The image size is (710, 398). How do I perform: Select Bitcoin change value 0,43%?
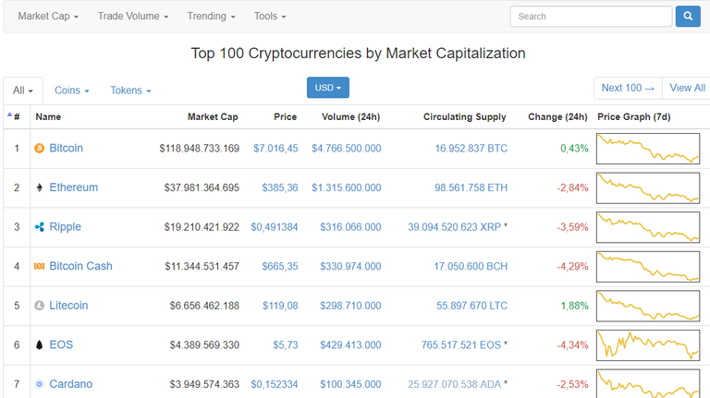coord(574,149)
